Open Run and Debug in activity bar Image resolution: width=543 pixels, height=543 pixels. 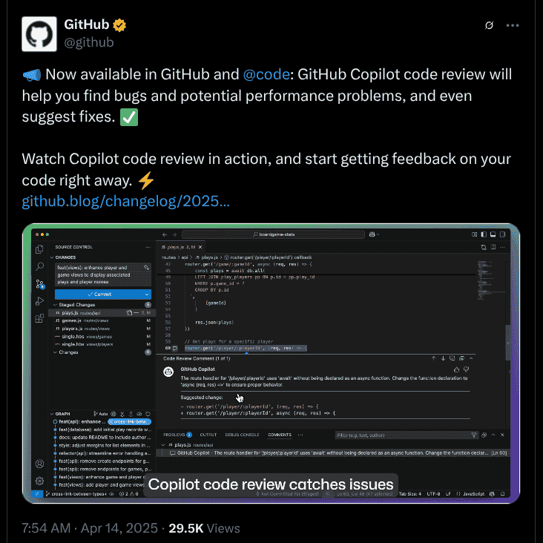[39, 301]
